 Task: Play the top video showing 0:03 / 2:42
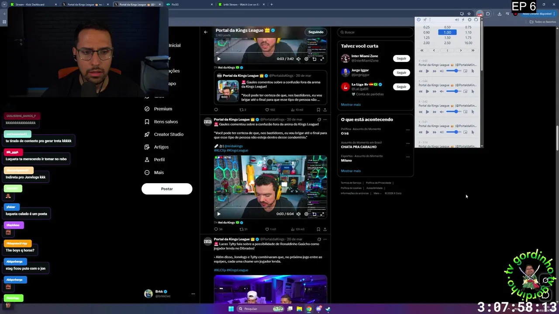219,59
